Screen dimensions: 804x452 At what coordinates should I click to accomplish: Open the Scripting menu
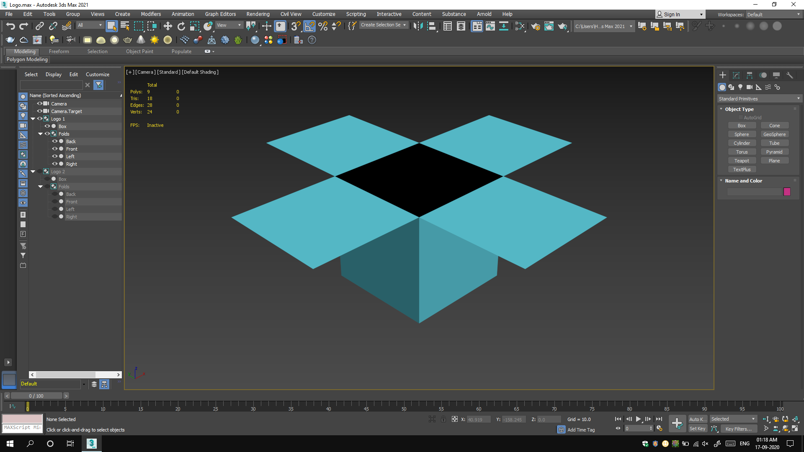[356, 14]
